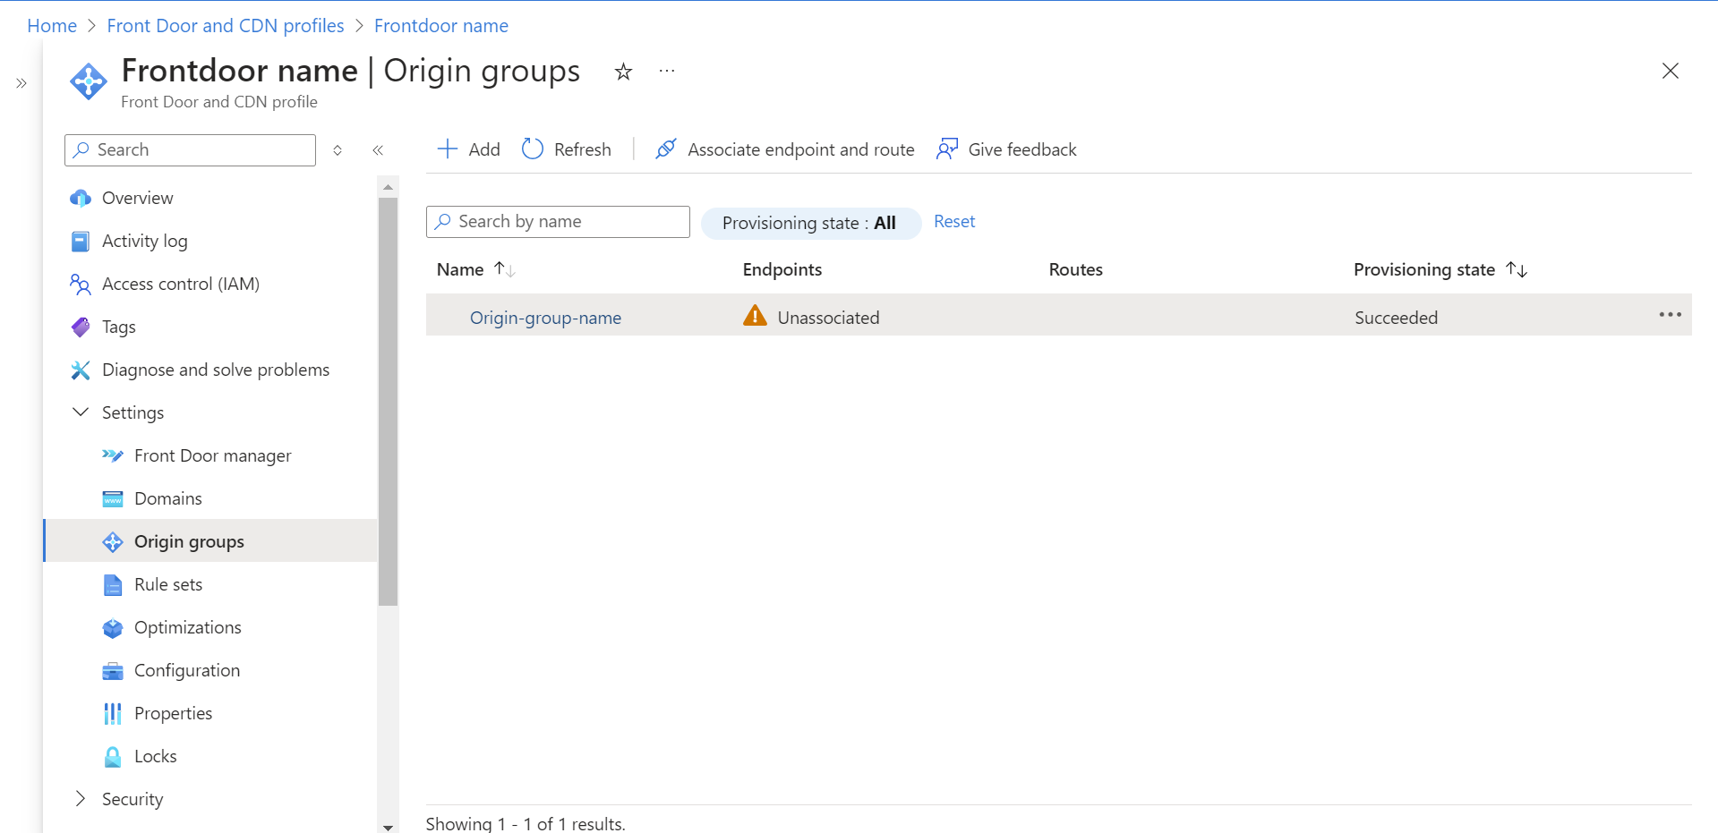Click the Search by name field
Screen dimensions: 1718x833
(558, 222)
